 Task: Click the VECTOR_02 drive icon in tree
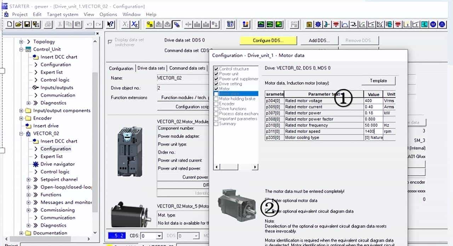[28, 133]
